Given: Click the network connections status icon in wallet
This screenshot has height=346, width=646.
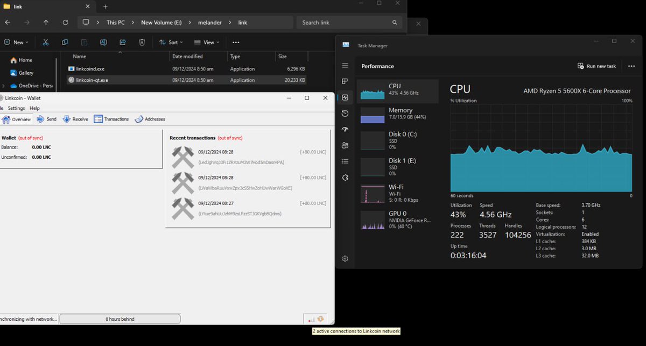Looking at the screenshot, I should click(x=311, y=320).
